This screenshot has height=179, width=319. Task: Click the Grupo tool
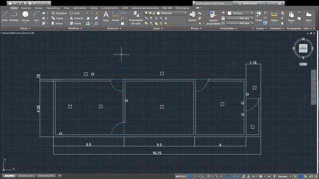click(x=259, y=16)
